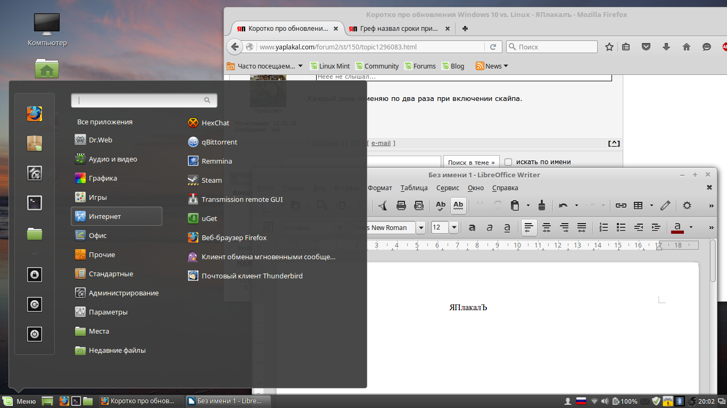
Task: Click the power-off icon in the menu sidebar
Action: [35, 334]
